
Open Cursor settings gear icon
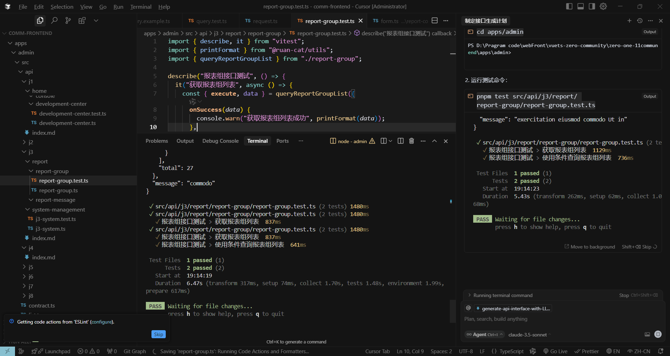[603, 6]
